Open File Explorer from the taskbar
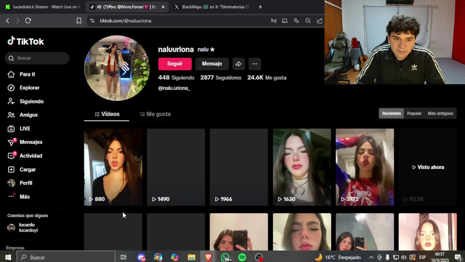The height and width of the screenshot is (262, 465). click(191, 257)
